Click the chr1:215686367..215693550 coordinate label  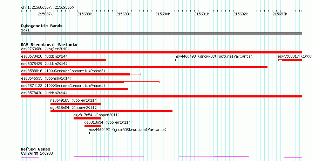click(47, 7)
